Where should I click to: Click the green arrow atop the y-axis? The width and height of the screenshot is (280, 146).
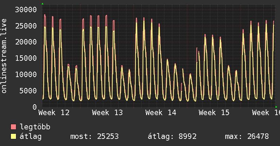click(x=42, y=4)
